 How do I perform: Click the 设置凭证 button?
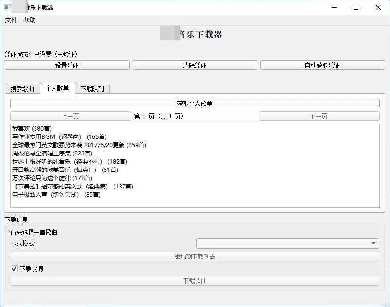click(67, 65)
